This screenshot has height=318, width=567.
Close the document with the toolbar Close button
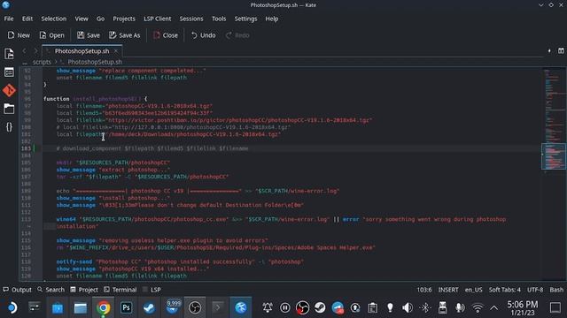tap(166, 35)
